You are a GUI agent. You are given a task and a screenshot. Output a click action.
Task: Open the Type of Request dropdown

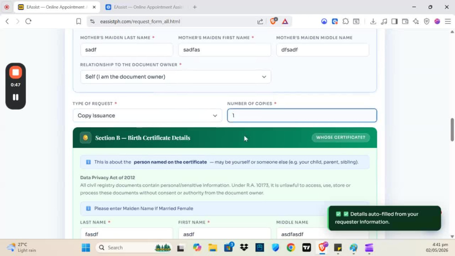pyautogui.click(x=147, y=115)
